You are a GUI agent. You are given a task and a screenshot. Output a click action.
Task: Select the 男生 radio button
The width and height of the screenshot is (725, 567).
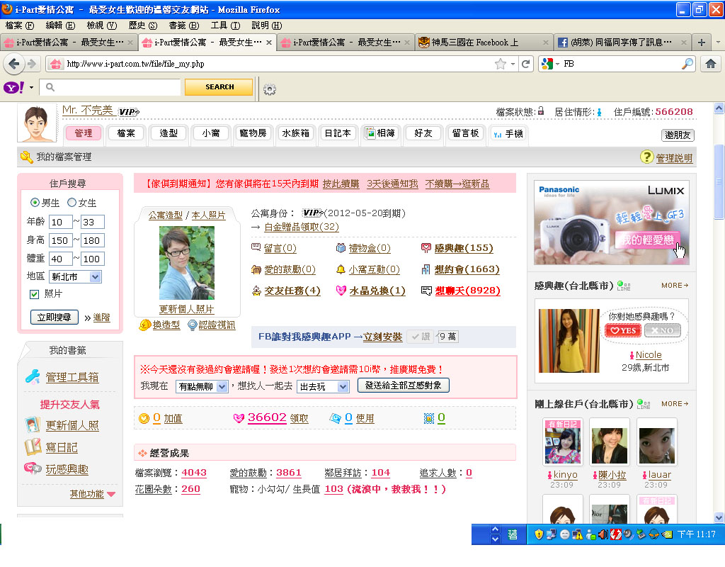click(x=35, y=203)
